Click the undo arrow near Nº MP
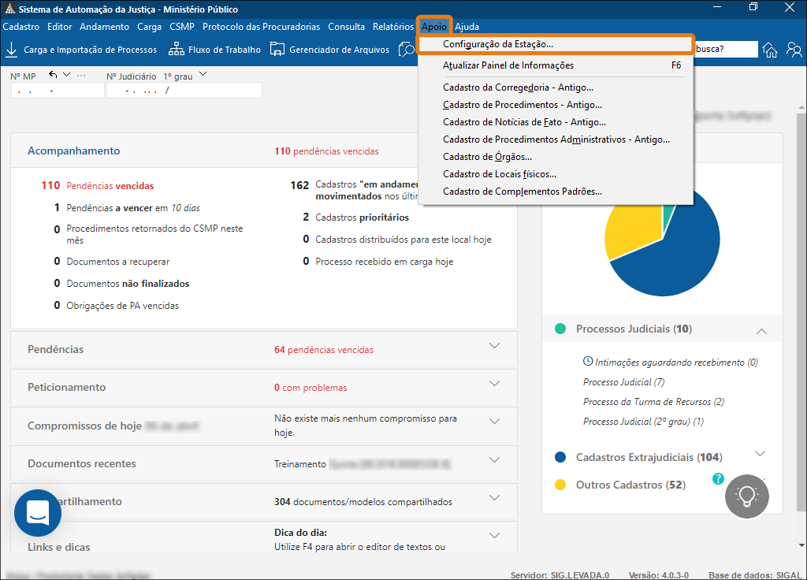Screen dimensions: 807x580 (53, 75)
